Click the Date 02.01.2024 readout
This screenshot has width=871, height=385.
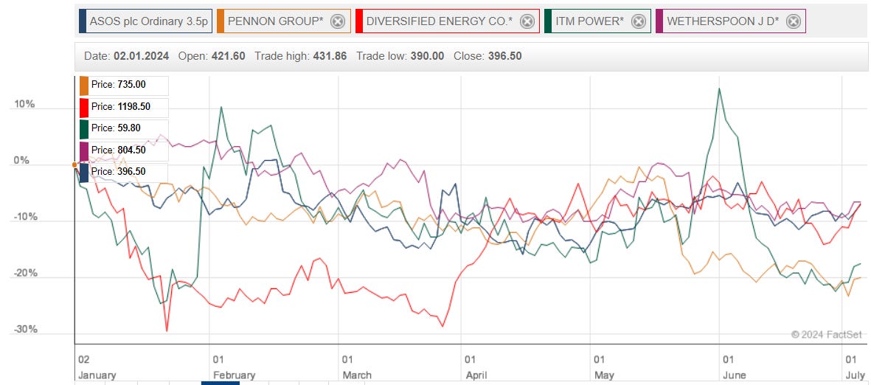pos(127,56)
